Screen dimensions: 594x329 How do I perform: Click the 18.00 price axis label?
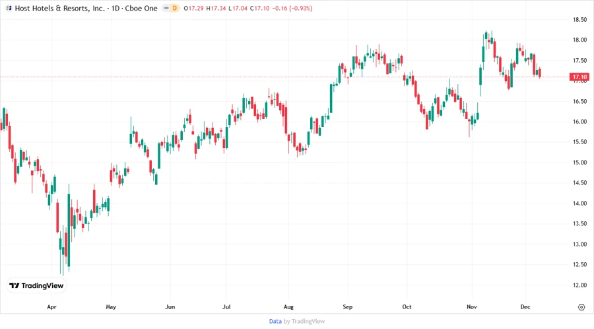point(579,40)
